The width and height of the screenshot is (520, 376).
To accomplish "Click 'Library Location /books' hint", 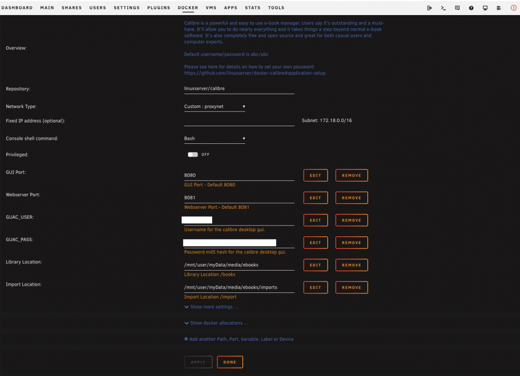I will (x=210, y=275).
